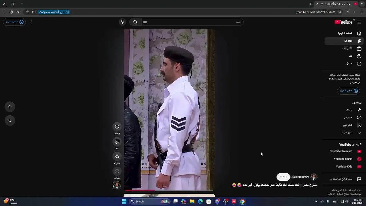366x206 pixels.
Task: Start voice search with the microphone icon
Action: coord(122,22)
